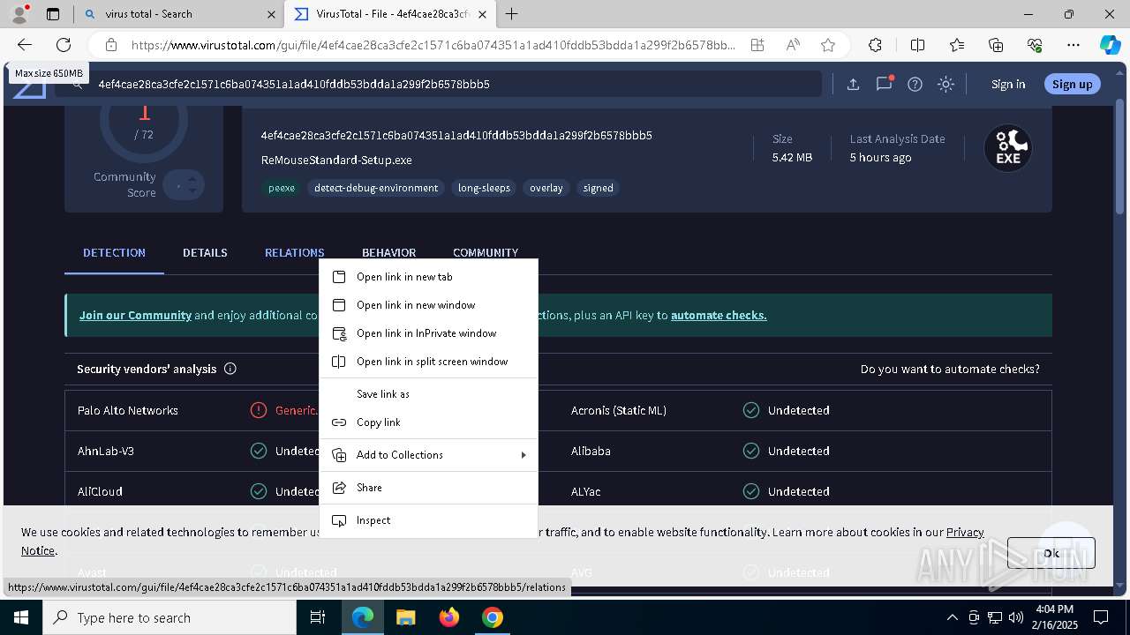This screenshot has height=635, width=1130.
Task: Open Collections icon in toolbar
Action: click(x=996, y=45)
